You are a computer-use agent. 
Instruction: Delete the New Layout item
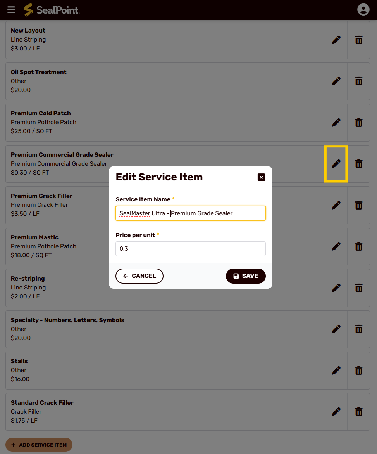tap(358, 40)
